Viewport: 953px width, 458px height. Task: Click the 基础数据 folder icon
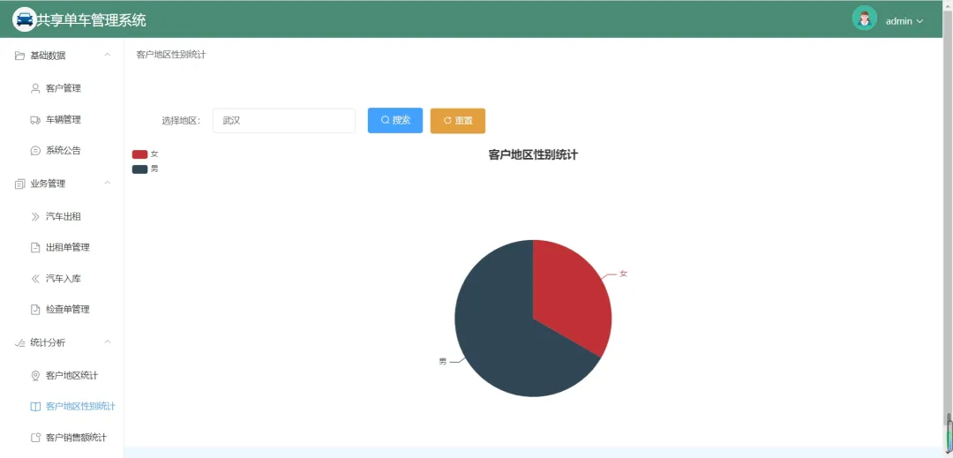tap(19, 56)
